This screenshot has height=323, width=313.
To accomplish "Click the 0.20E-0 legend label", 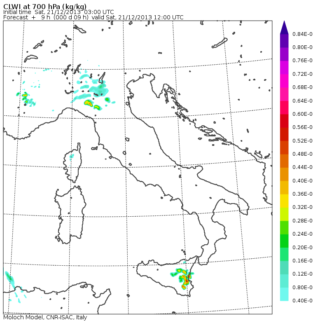I will (302, 247).
